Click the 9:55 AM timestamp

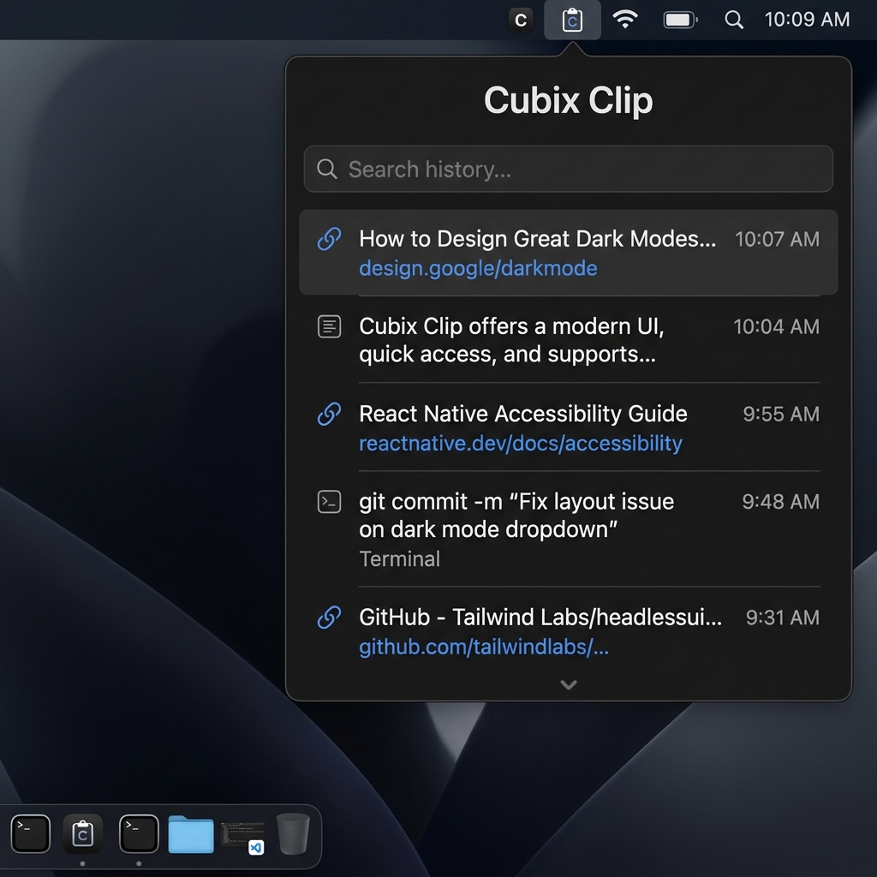pyautogui.click(x=781, y=414)
